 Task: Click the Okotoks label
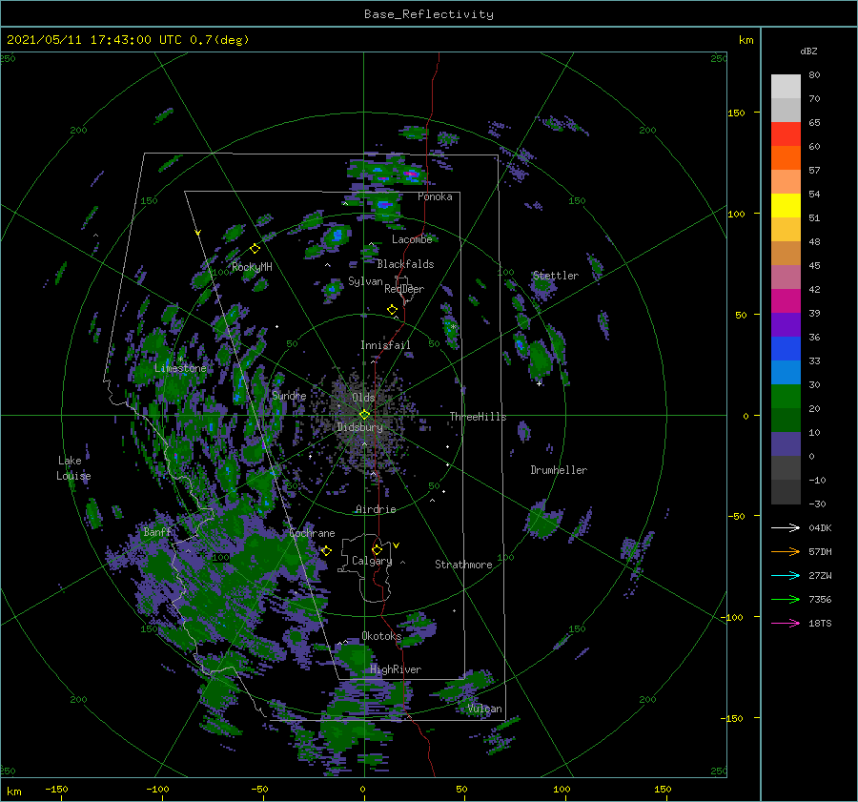pyautogui.click(x=381, y=636)
